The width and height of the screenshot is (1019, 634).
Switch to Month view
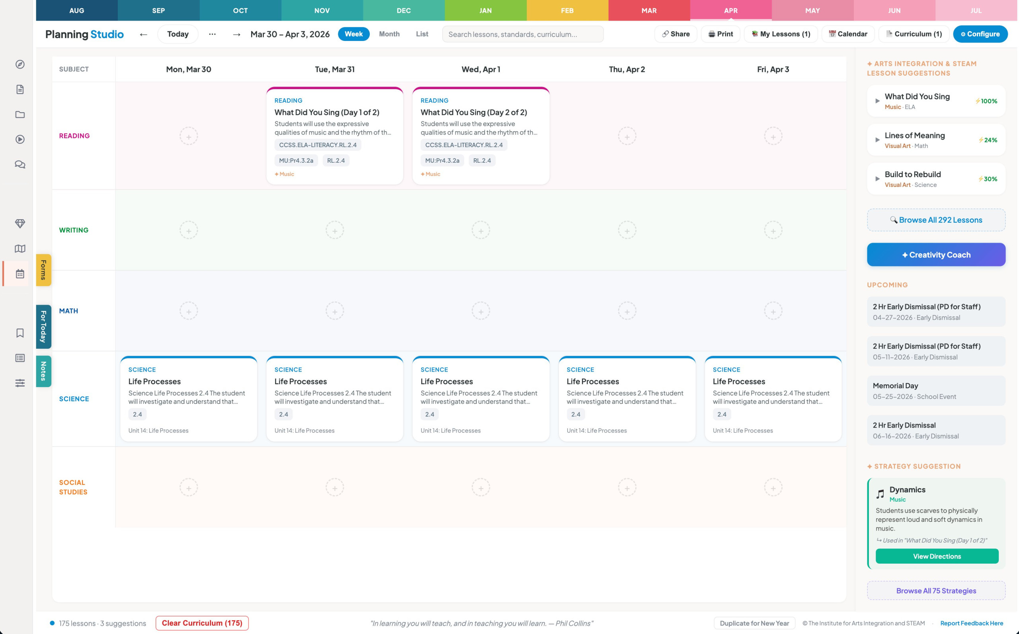coord(389,34)
